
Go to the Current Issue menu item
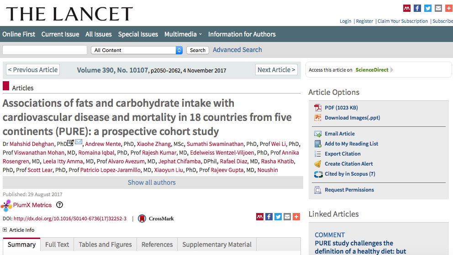[x=60, y=34]
